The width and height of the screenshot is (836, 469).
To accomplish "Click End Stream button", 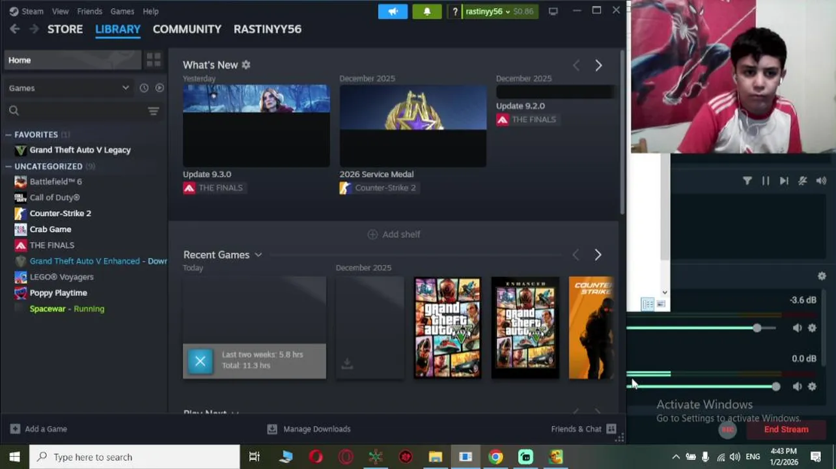I will tap(786, 429).
